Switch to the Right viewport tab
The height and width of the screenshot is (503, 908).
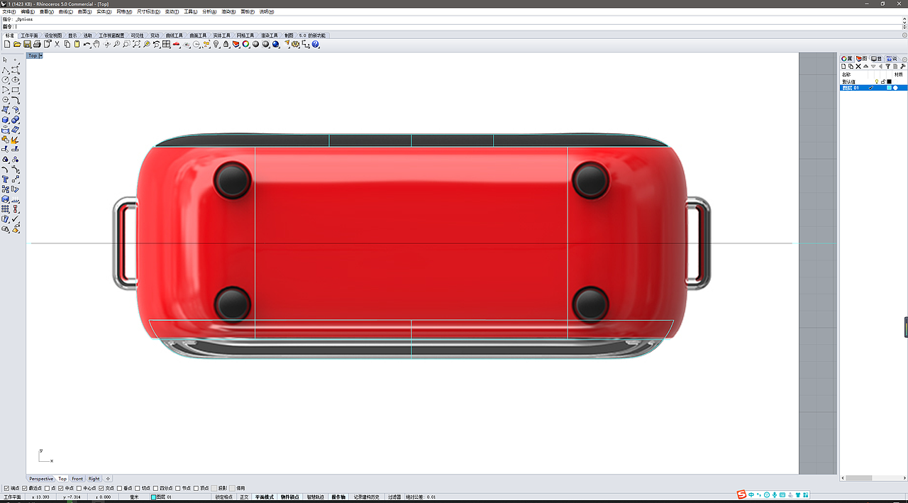[x=94, y=479]
